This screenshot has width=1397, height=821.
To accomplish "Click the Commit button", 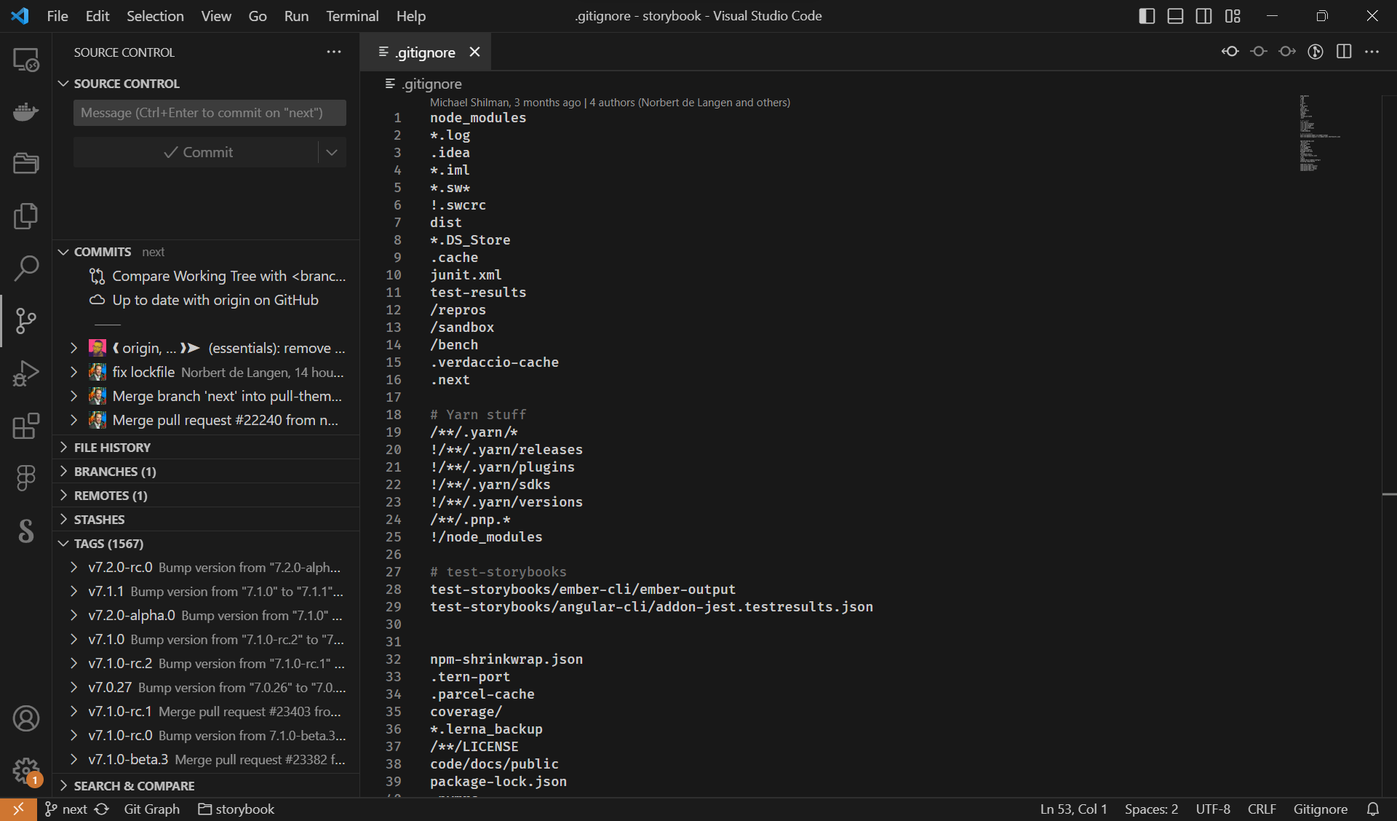I will (x=196, y=152).
